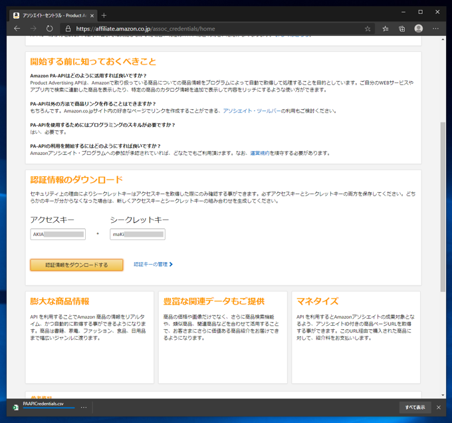Click the マネタイズ heading
This screenshot has height=423, width=452.
(x=317, y=301)
